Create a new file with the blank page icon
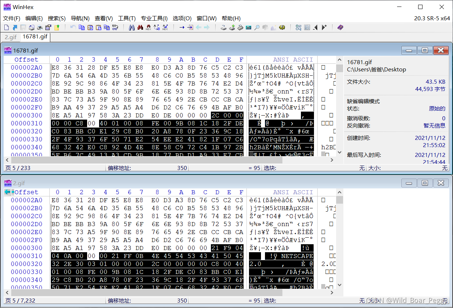 coord(7,27)
